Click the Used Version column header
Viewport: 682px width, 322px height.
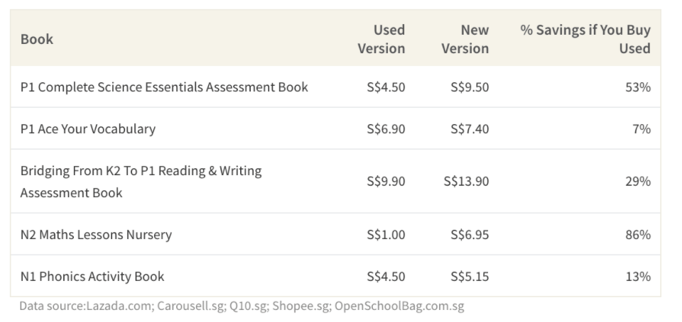pyautogui.click(x=381, y=39)
